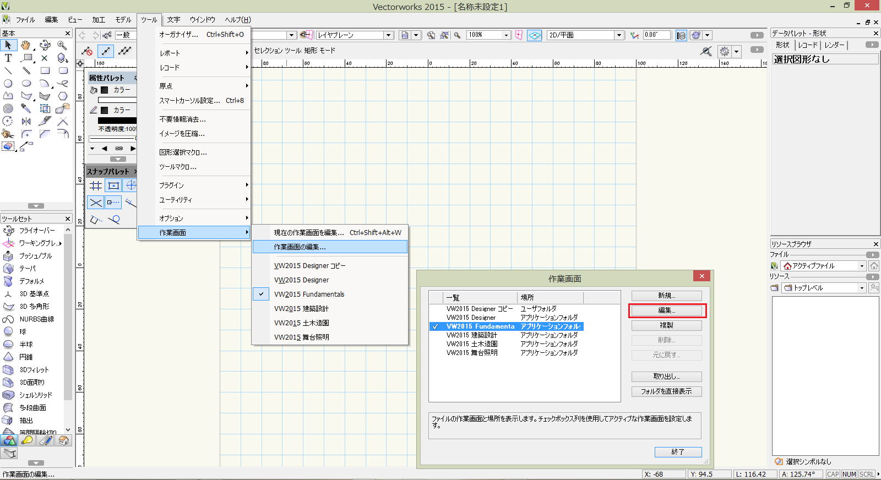Toggle the VW2015 Fundamentals active checkmark in list
The height and width of the screenshot is (480, 881).
pos(436,326)
